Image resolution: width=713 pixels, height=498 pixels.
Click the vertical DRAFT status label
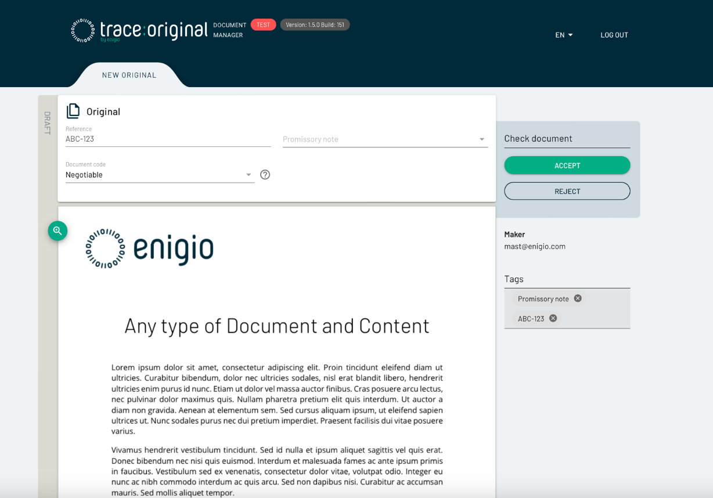(48, 123)
